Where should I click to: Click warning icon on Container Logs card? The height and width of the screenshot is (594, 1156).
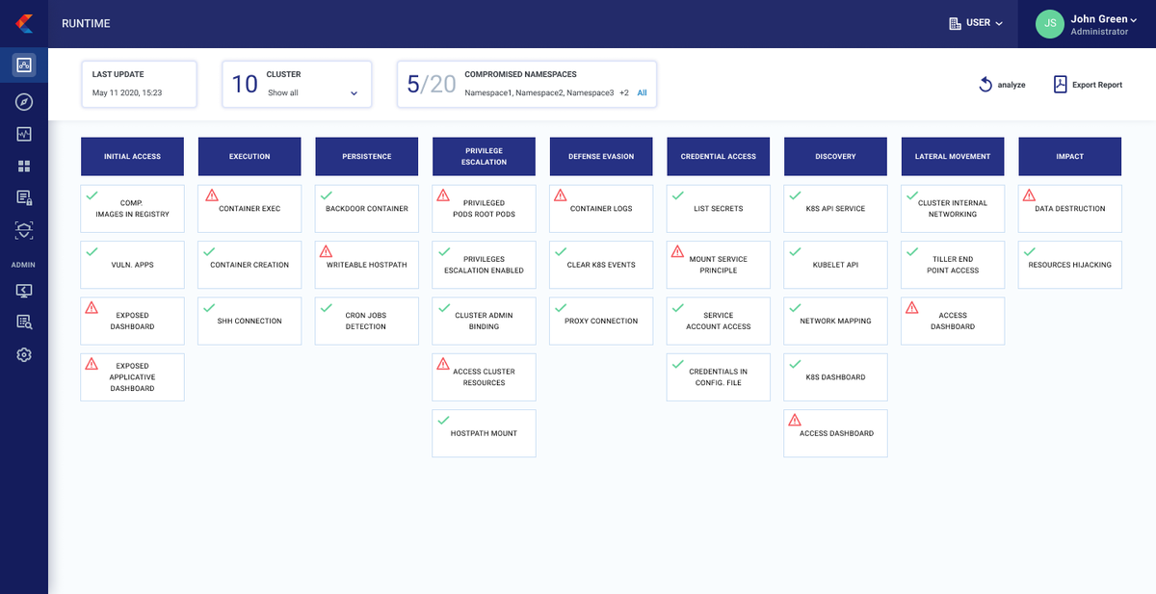point(561,195)
